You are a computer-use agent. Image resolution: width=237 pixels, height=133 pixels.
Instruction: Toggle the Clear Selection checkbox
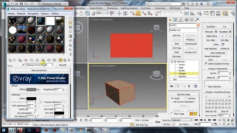[206, 86]
